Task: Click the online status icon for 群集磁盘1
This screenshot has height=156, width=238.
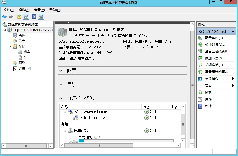Action: [x=147, y=131]
